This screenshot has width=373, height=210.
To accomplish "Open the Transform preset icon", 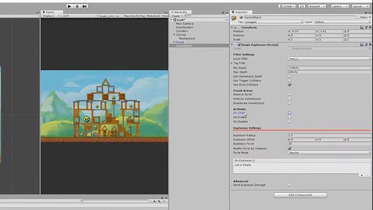I will tap(366, 27).
